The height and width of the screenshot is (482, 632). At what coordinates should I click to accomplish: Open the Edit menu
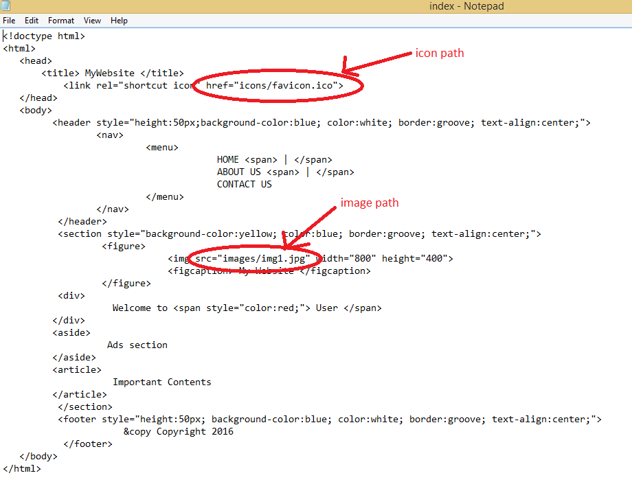32,20
